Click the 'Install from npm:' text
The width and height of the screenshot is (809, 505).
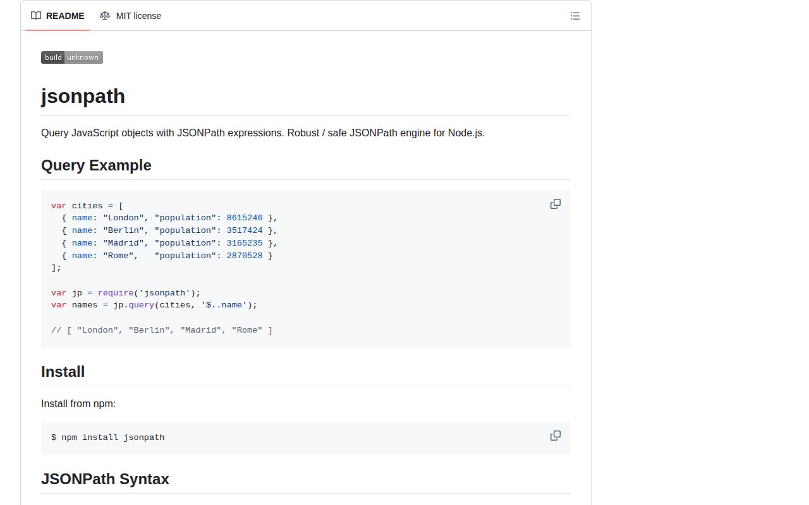click(78, 403)
